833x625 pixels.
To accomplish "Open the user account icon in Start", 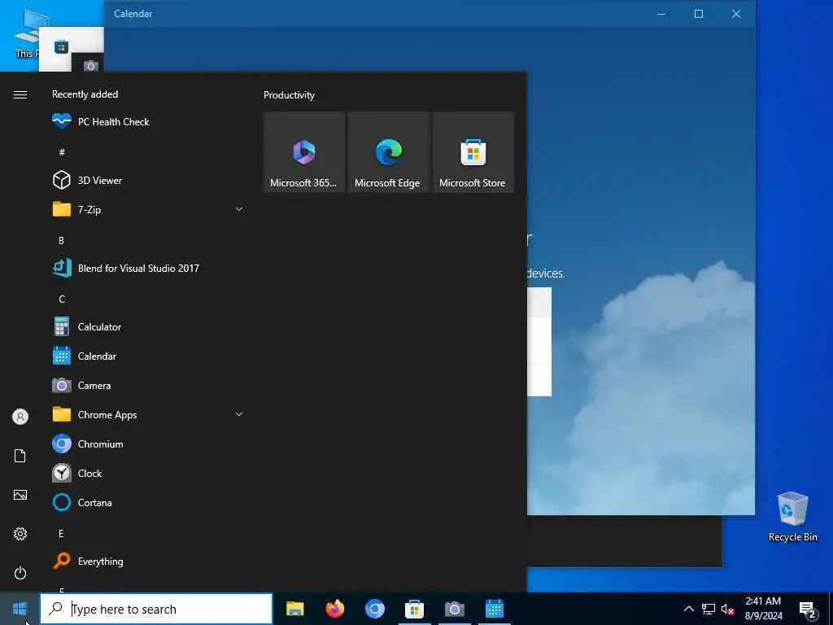I will pos(20,417).
